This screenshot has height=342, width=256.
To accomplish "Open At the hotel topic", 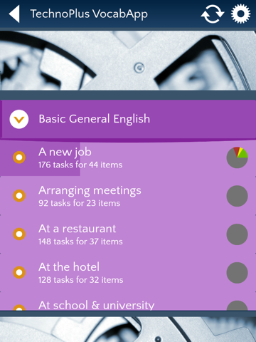I will pos(128,273).
